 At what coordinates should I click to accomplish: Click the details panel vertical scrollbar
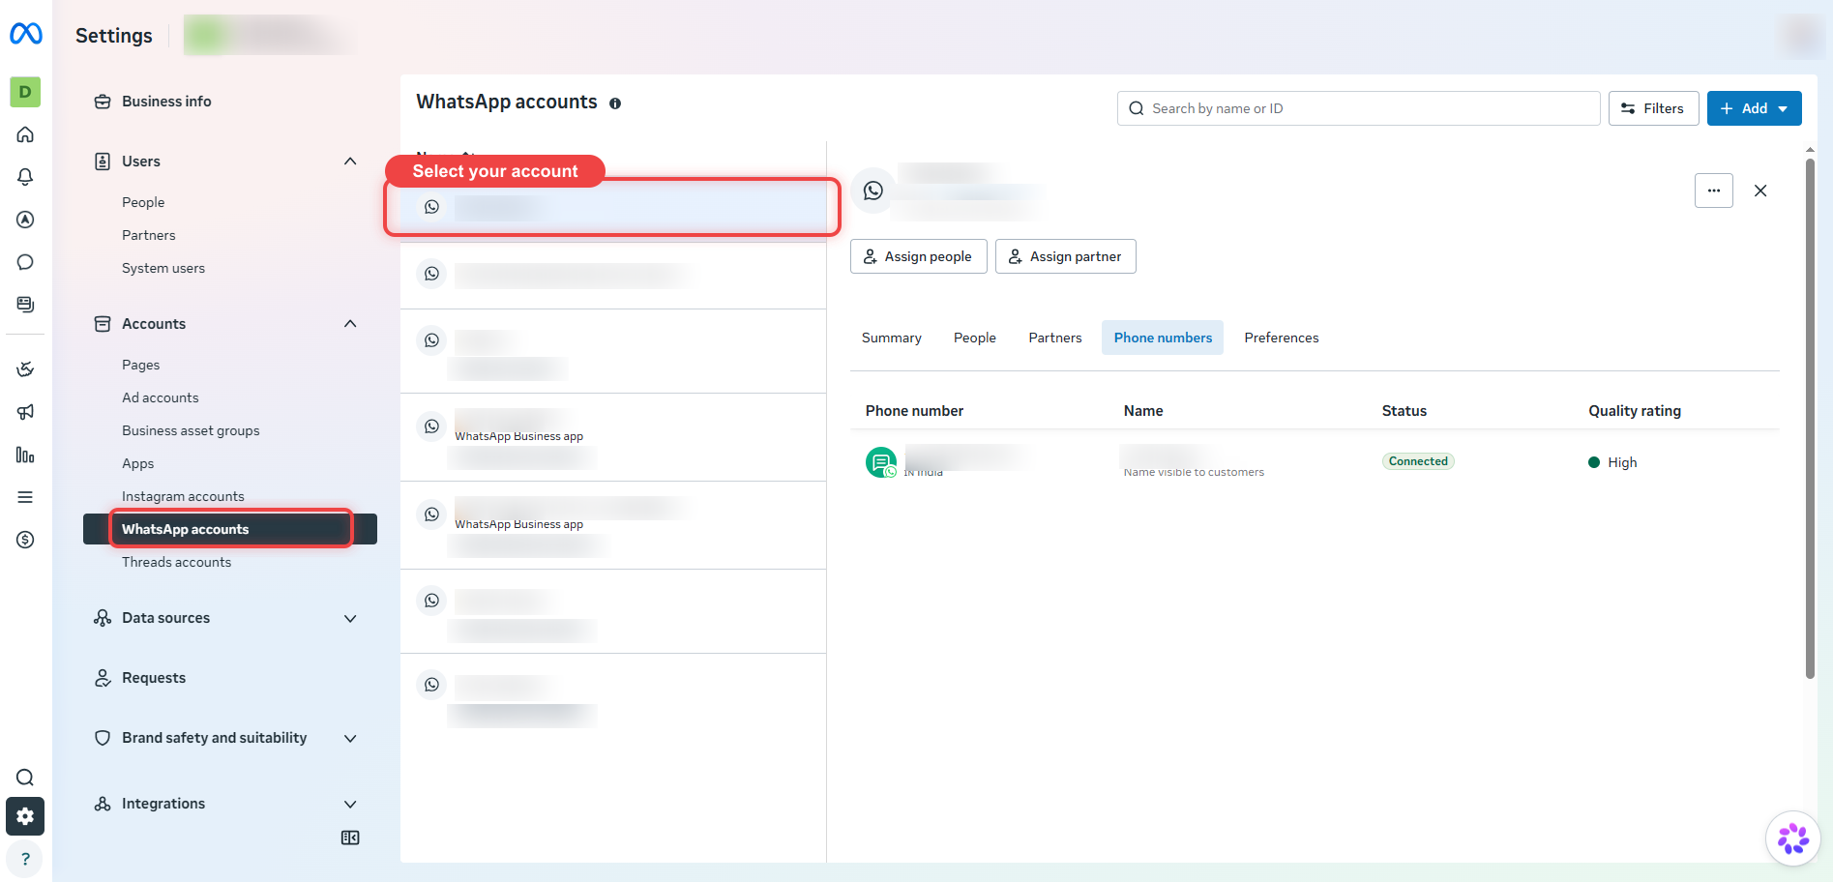(1810, 420)
